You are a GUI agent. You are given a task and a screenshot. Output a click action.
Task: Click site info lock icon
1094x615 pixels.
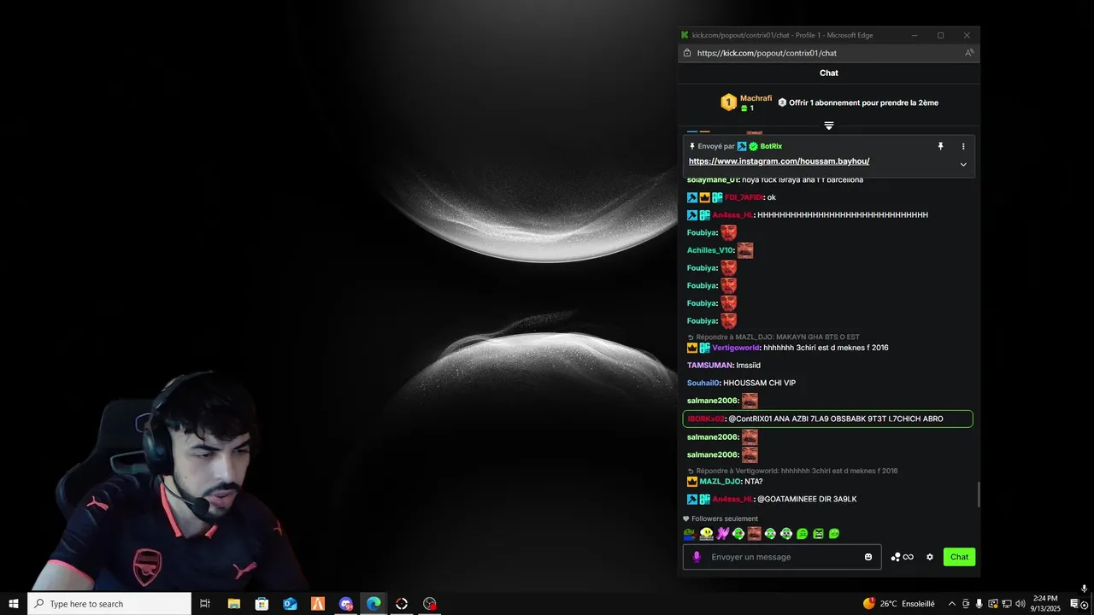687,53
